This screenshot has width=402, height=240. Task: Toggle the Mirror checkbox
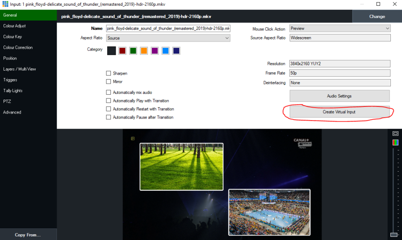click(109, 82)
